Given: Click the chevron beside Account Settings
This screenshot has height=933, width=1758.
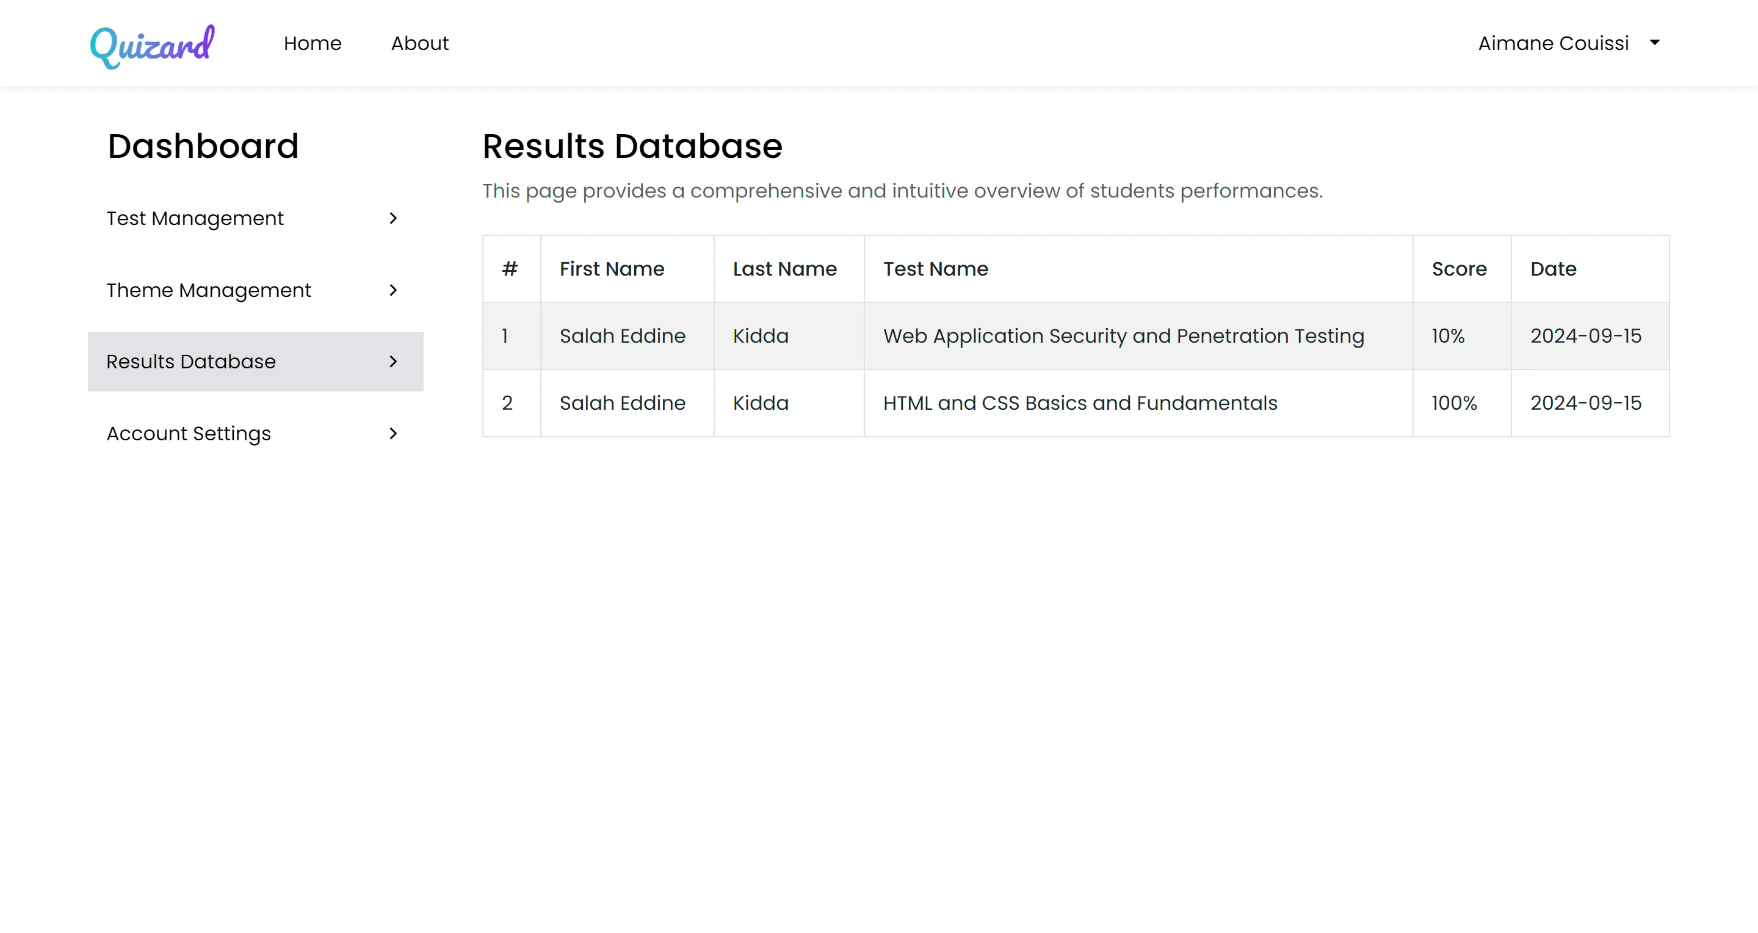Looking at the screenshot, I should point(393,433).
